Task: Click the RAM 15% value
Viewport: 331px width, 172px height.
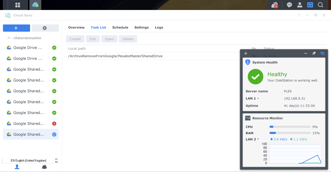Action: 316,133
